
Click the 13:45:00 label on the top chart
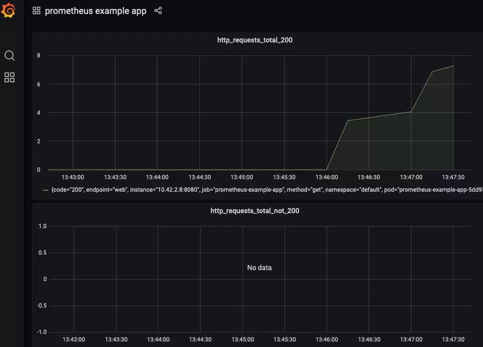click(x=242, y=177)
